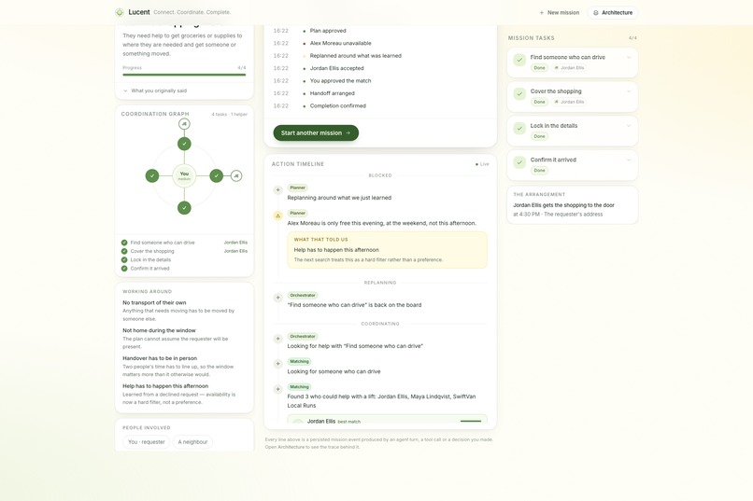Toggle Lock in the details task checkbox
The width and height of the screenshot is (753, 501).
[519, 129]
